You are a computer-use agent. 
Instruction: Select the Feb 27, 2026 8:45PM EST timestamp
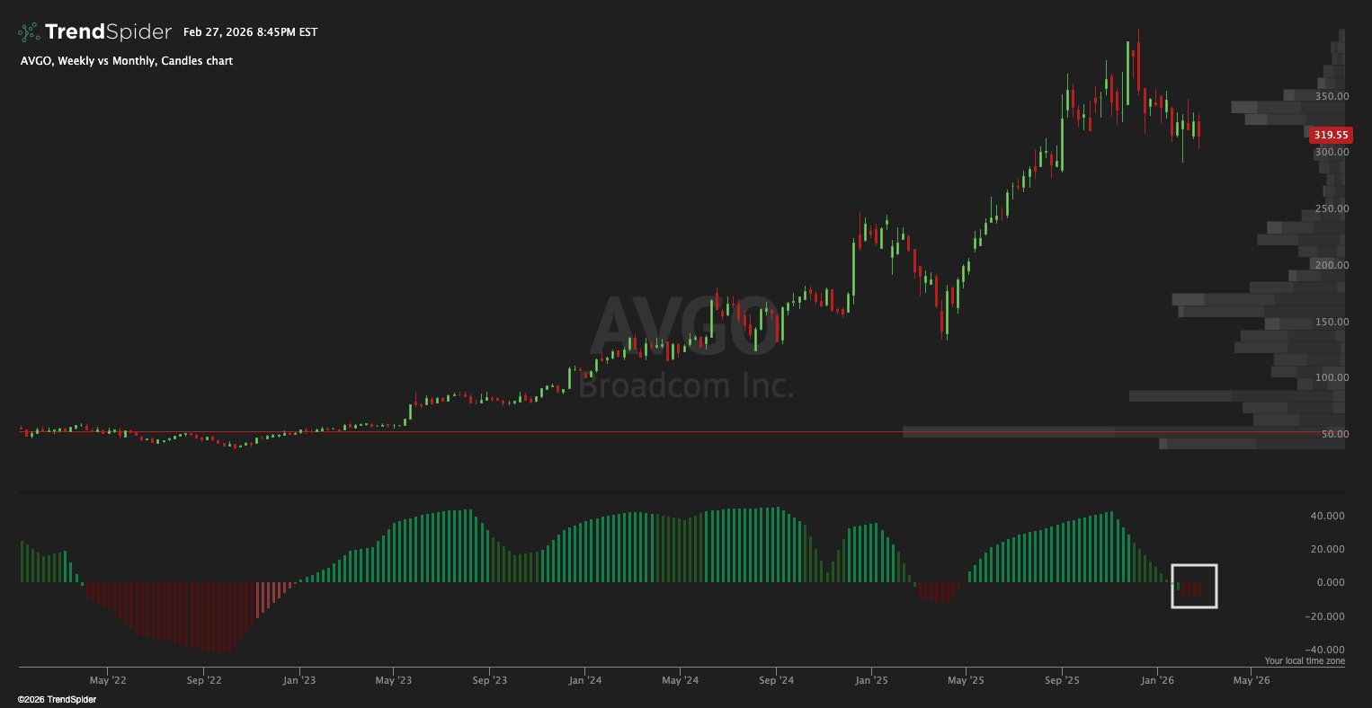[250, 32]
